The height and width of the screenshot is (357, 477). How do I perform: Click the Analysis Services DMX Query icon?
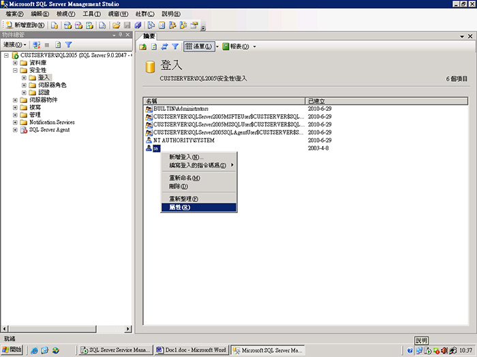tap(78, 25)
